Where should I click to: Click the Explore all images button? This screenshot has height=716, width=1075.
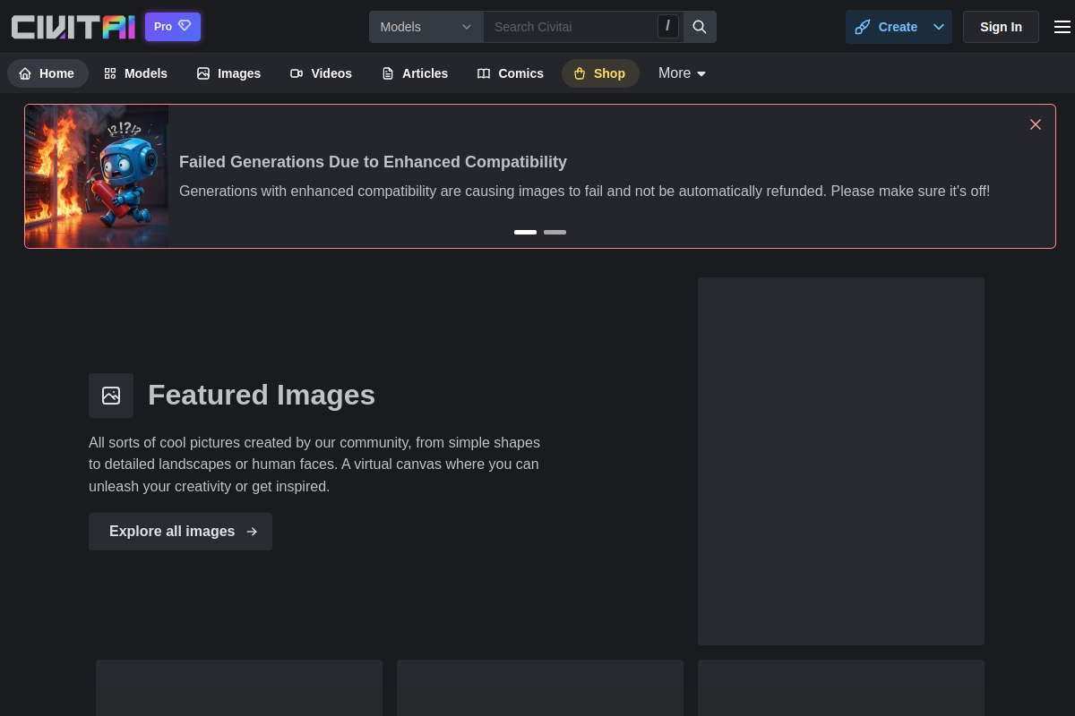180,532
